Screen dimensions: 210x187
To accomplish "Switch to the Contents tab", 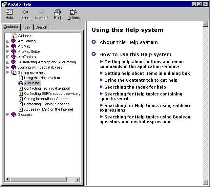I will point(11,27).
